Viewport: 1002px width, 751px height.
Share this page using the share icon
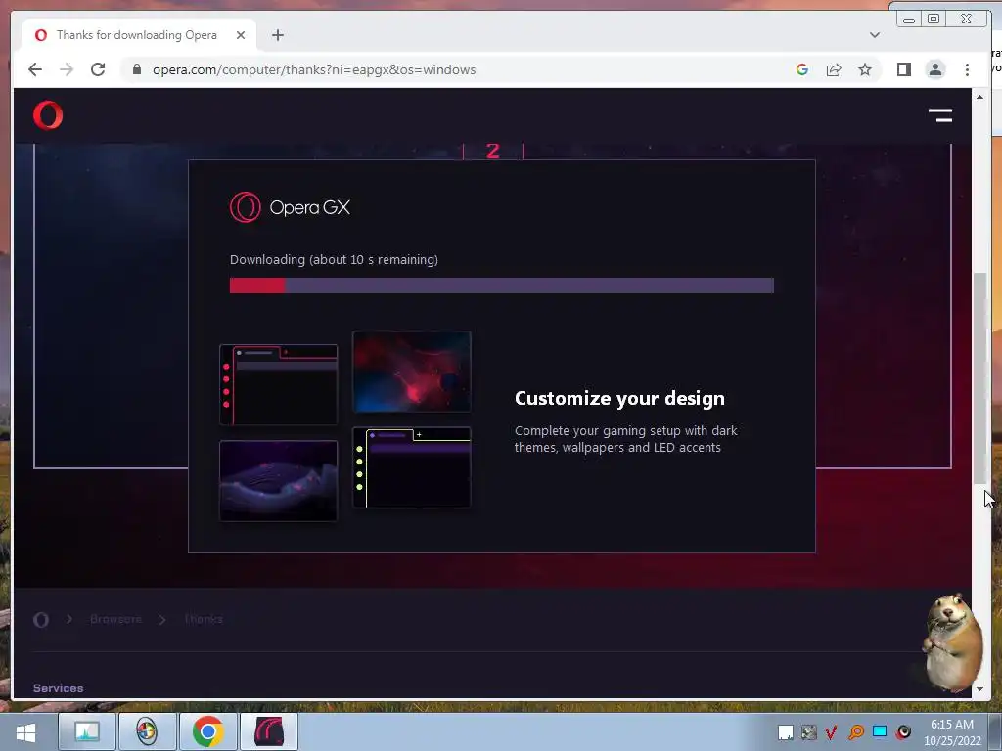pyautogui.click(x=834, y=69)
